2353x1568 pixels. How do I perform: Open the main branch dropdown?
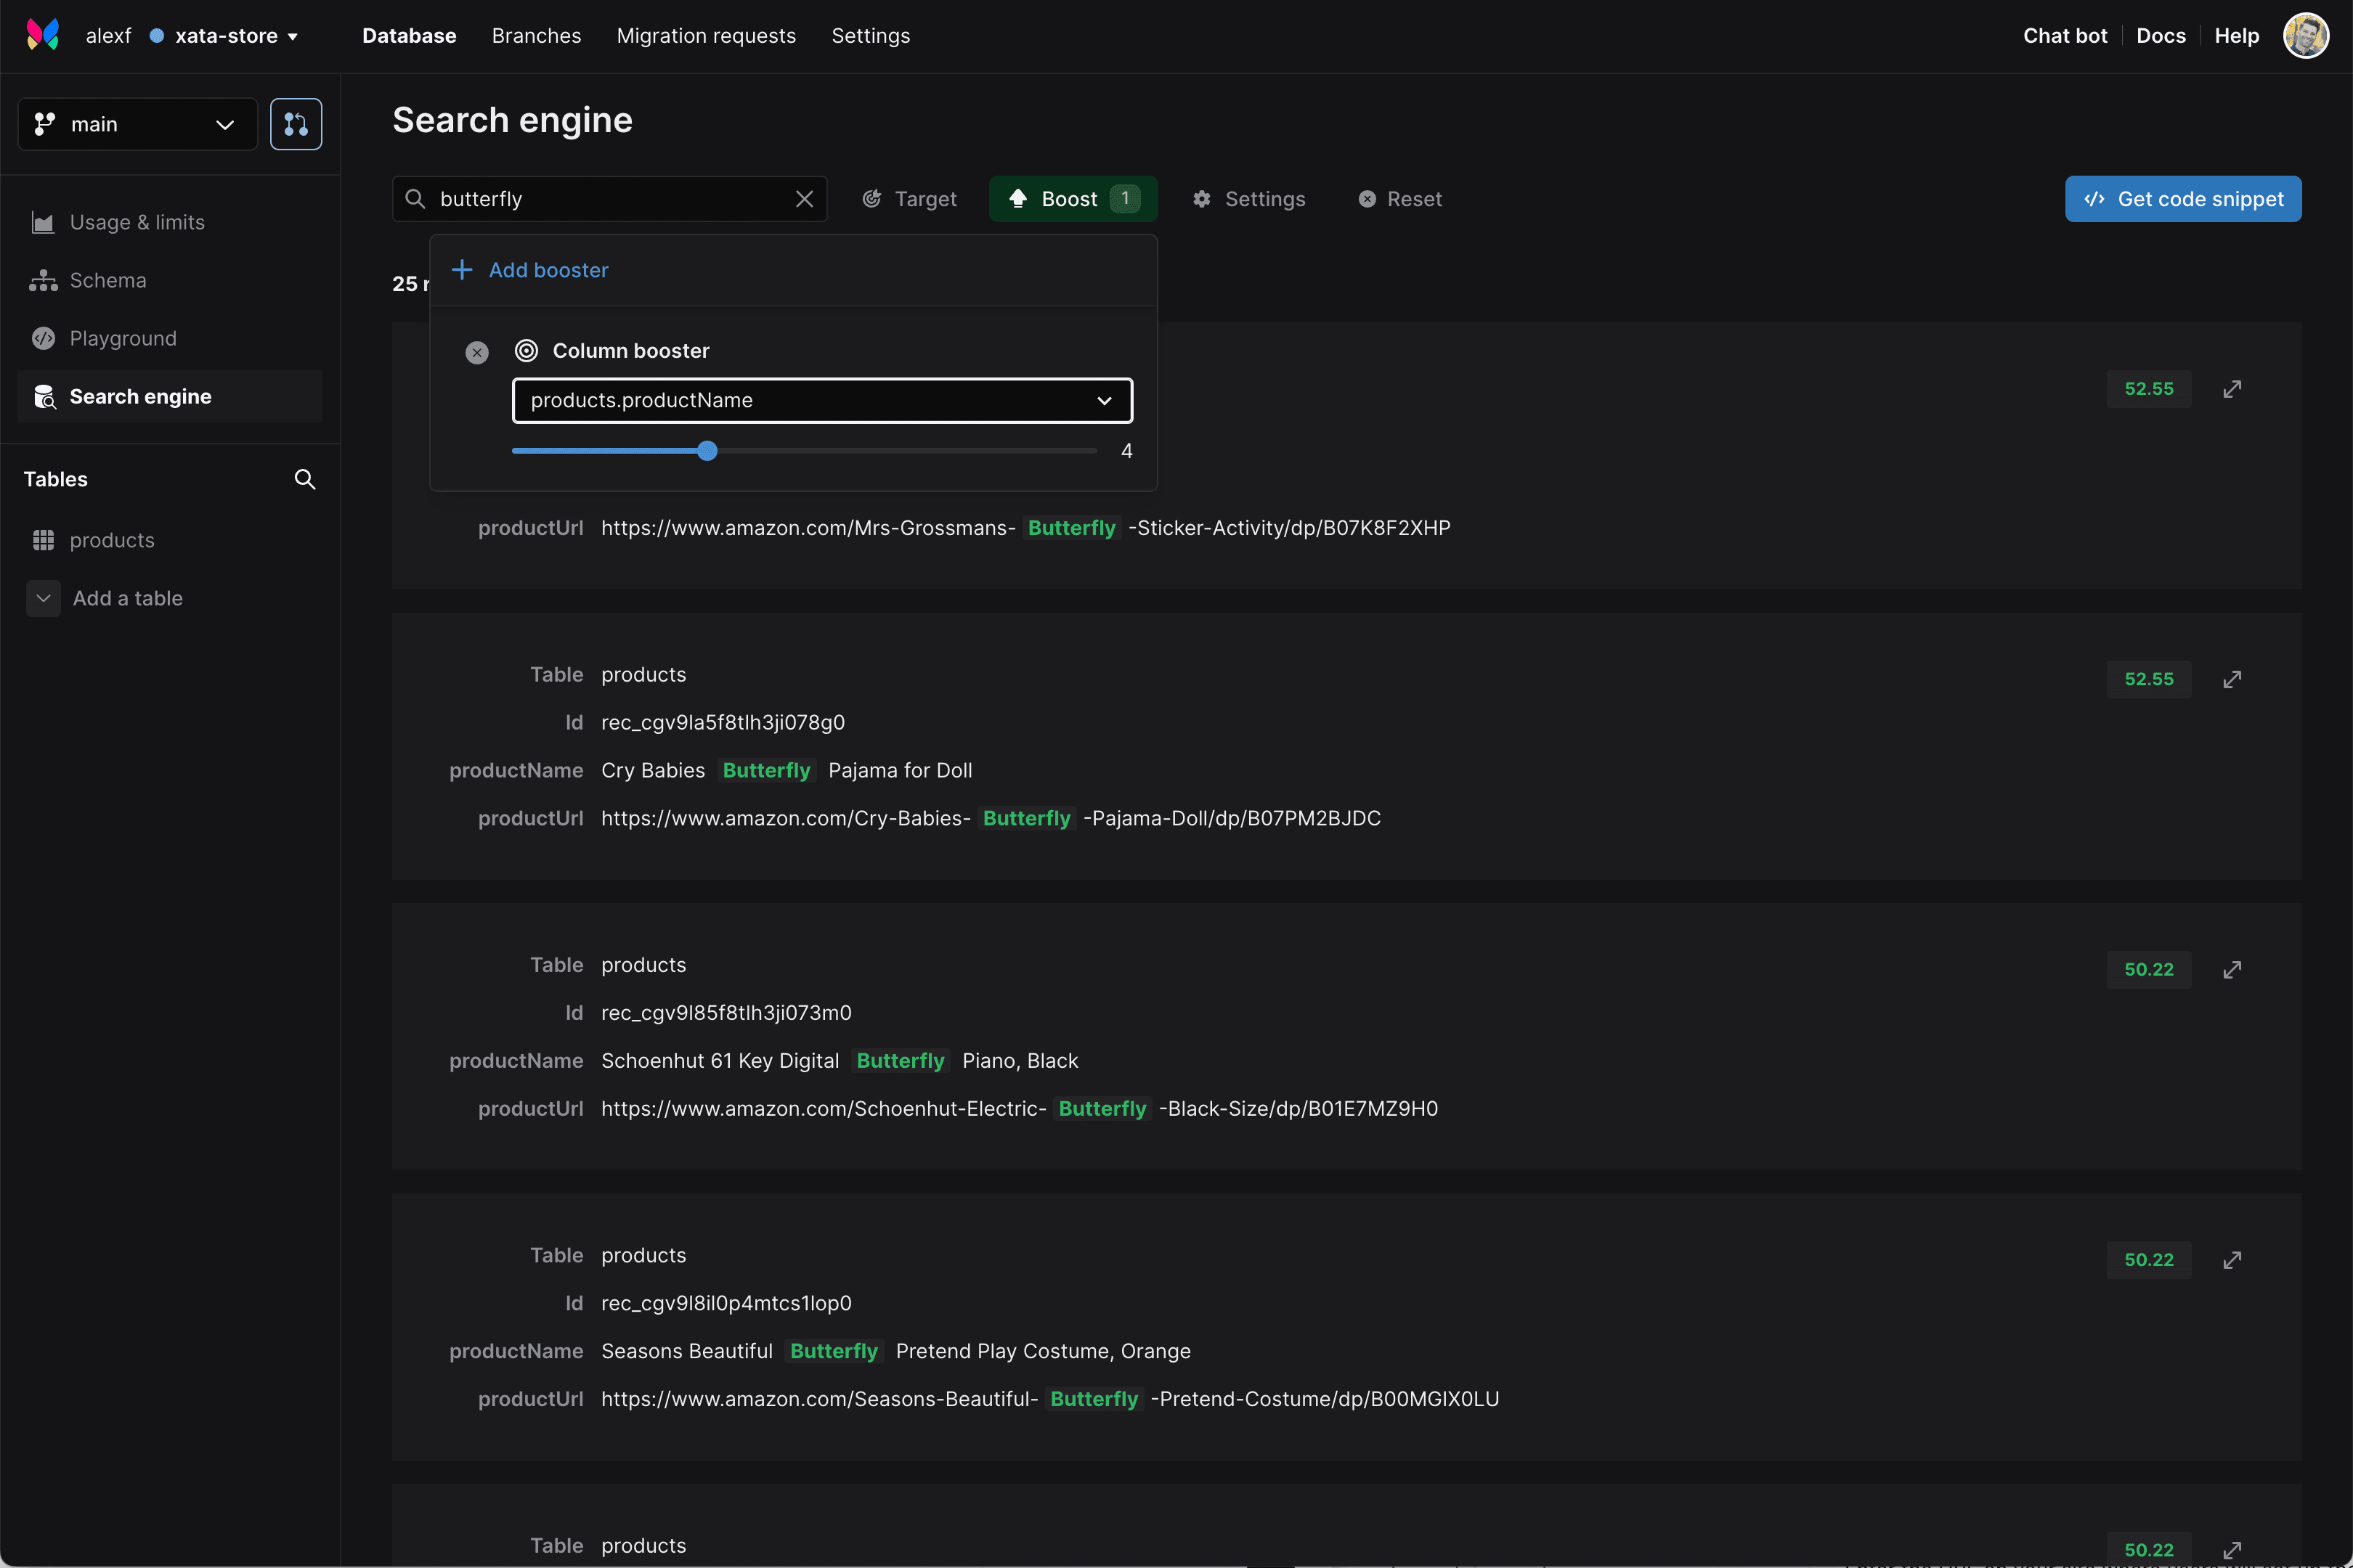point(137,124)
